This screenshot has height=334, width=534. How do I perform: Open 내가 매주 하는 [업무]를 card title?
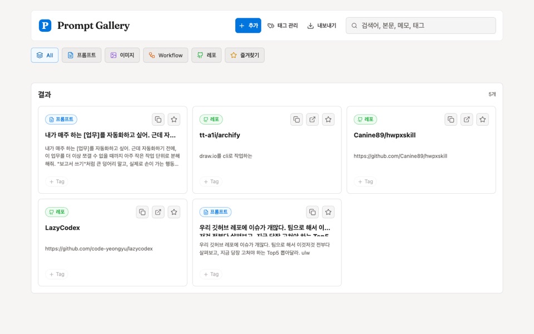(x=110, y=135)
